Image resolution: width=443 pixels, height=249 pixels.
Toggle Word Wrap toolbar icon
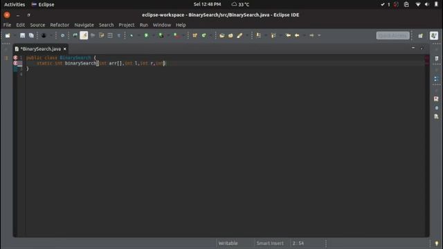click(x=102, y=35)
